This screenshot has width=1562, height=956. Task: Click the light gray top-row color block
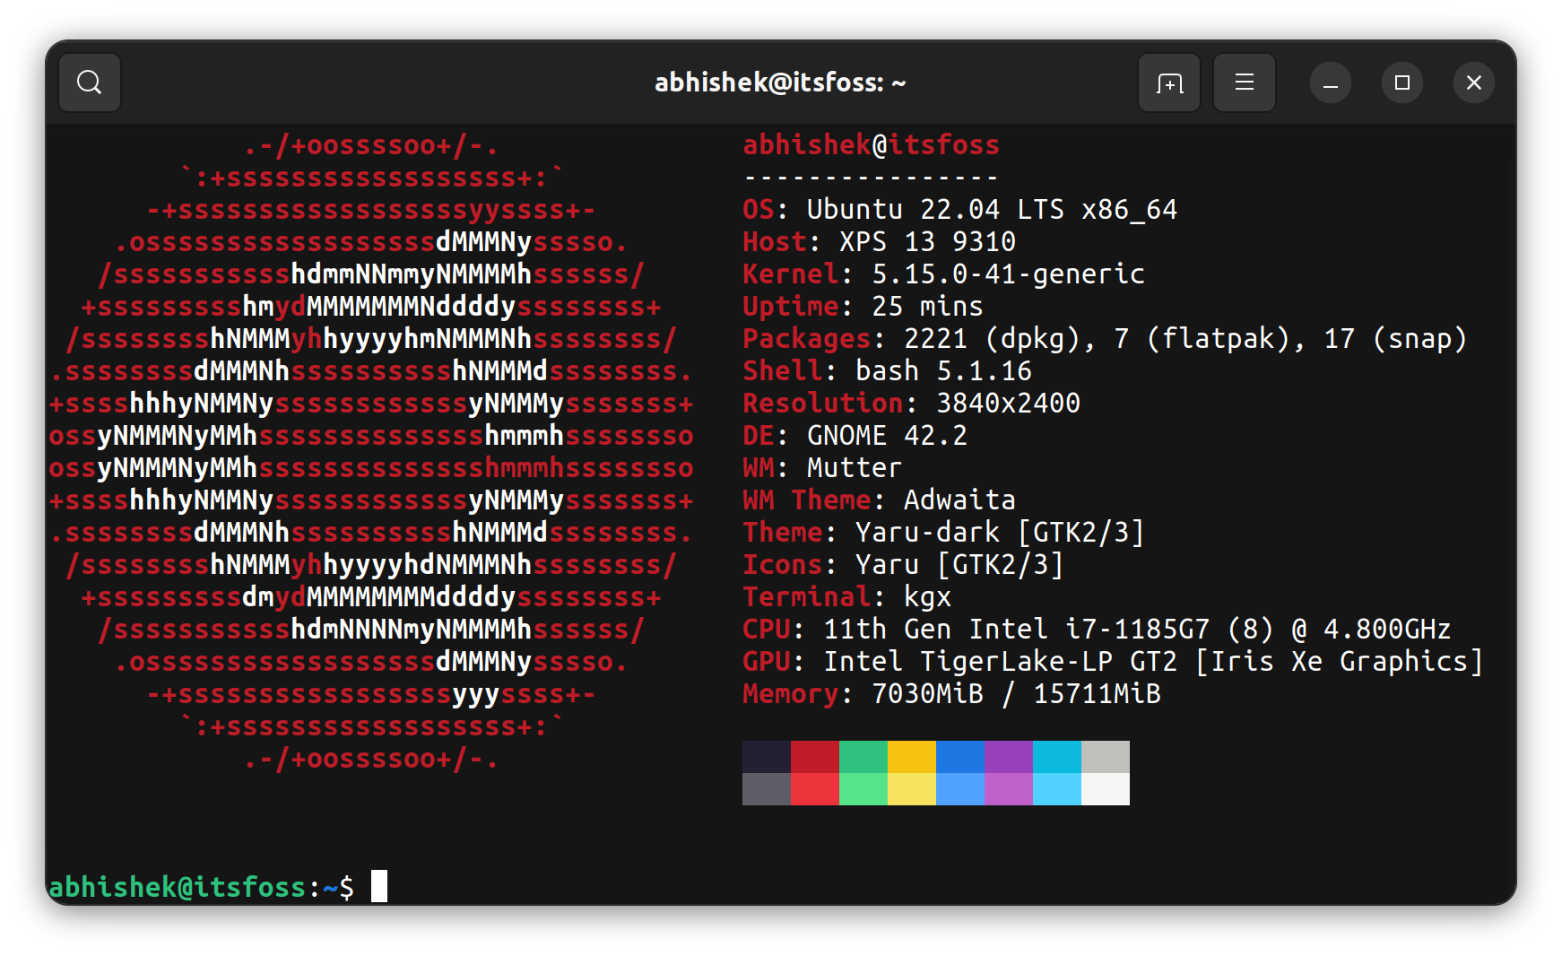pos(1106,757)
